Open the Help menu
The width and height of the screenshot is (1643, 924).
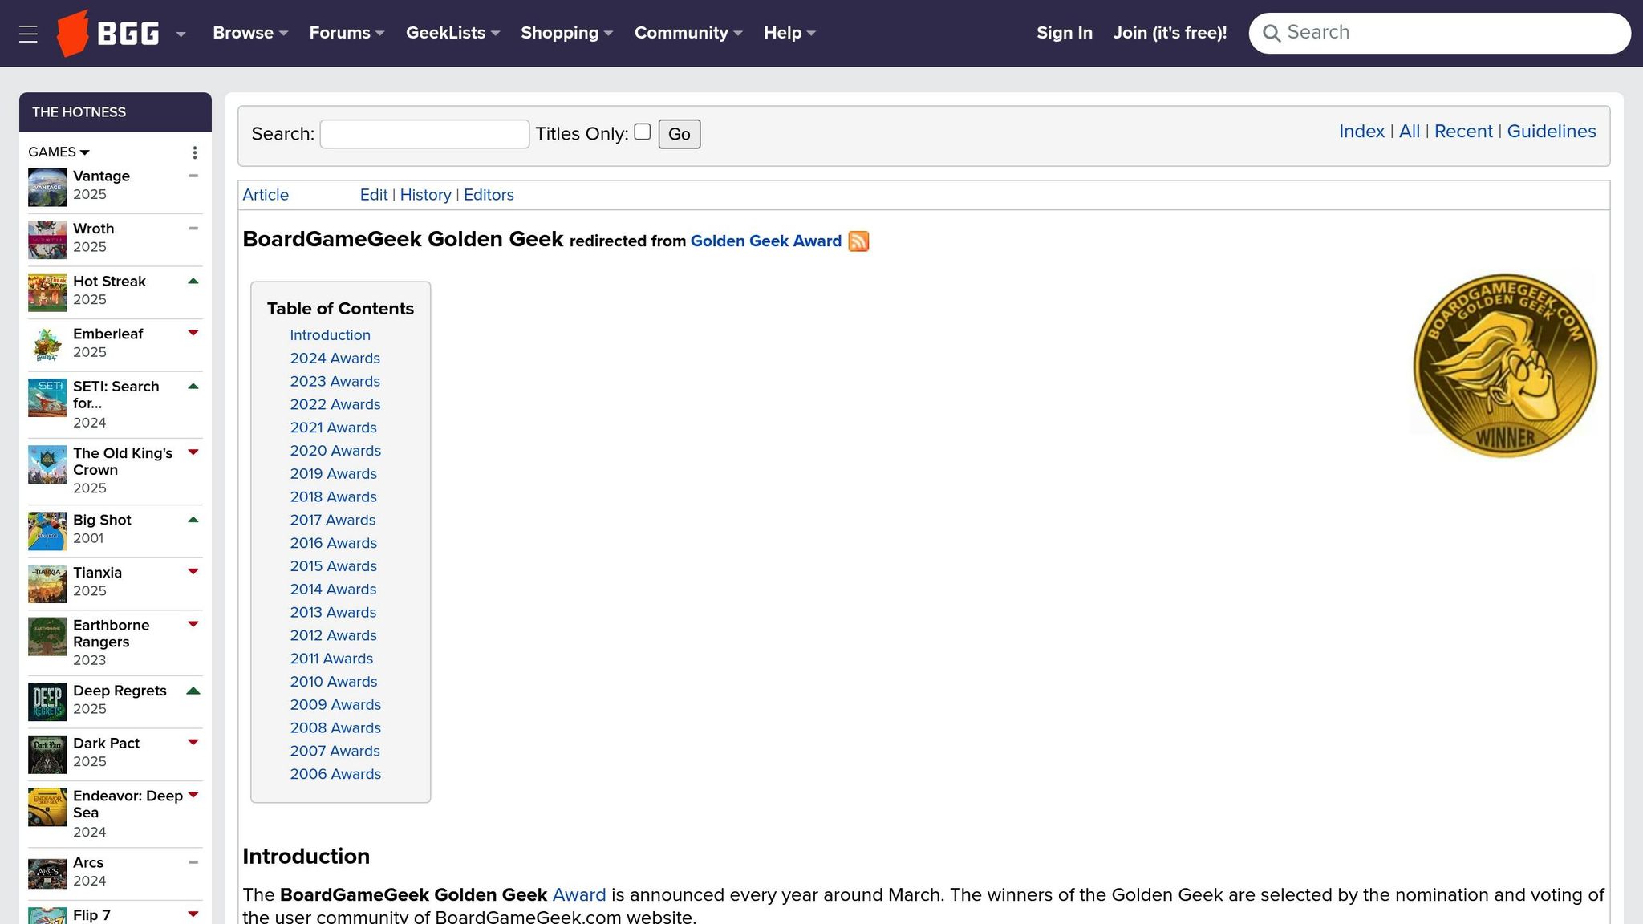(x=789, y=33)
